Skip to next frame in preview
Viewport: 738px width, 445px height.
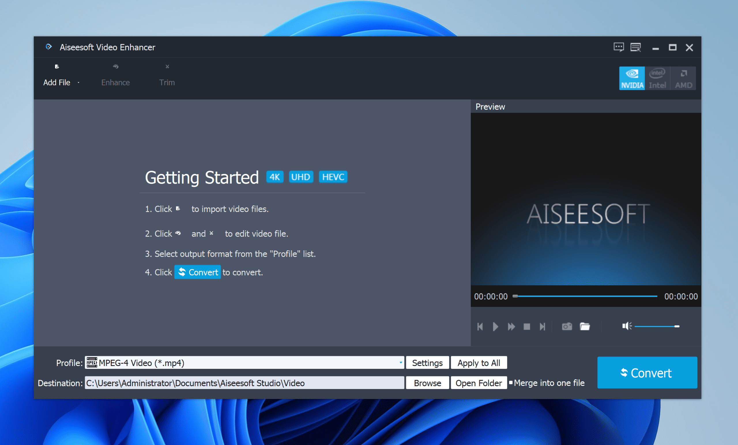pyautogui.click(x=543, y=326)
